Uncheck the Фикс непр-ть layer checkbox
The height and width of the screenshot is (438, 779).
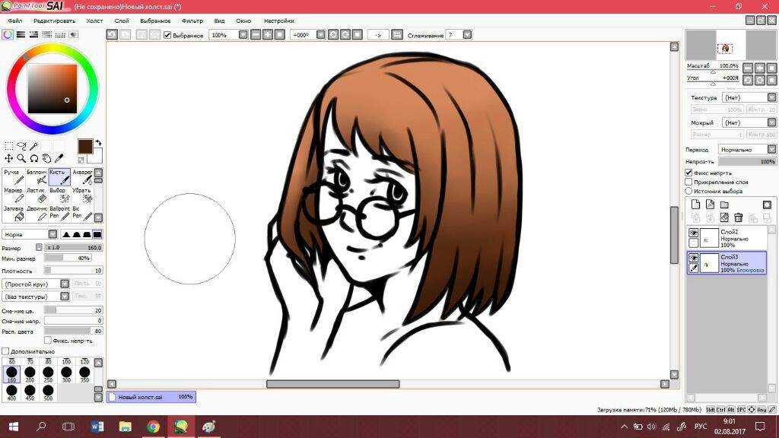tap(689, 173)
